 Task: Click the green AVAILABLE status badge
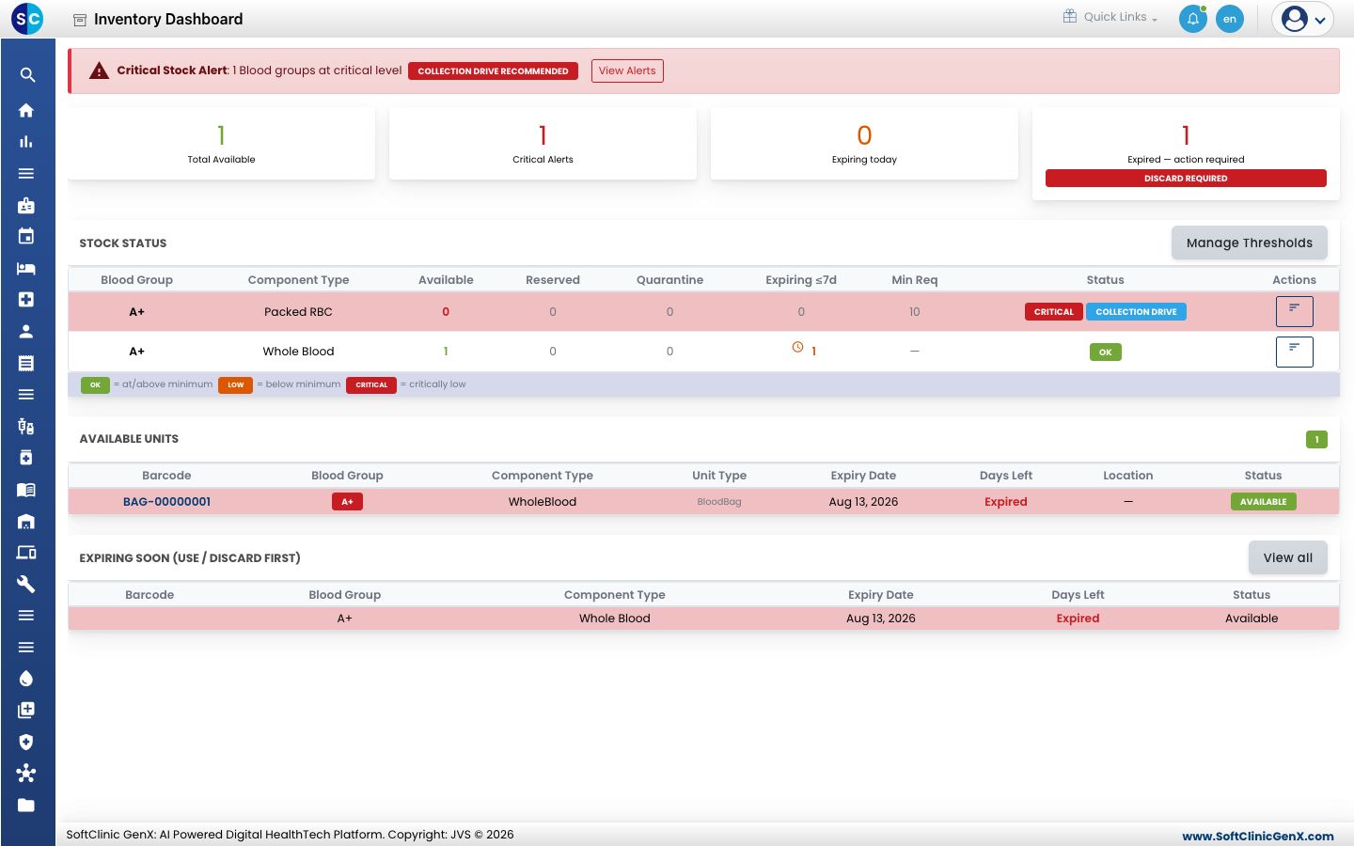1263,502
